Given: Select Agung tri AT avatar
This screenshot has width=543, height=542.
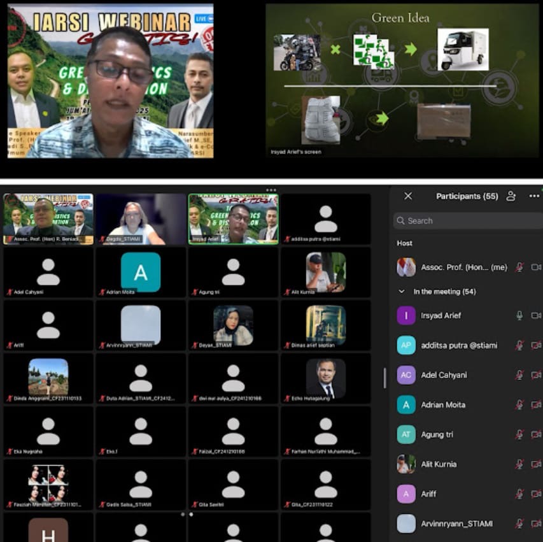Looking at the screenshot, I should (406, 434).
